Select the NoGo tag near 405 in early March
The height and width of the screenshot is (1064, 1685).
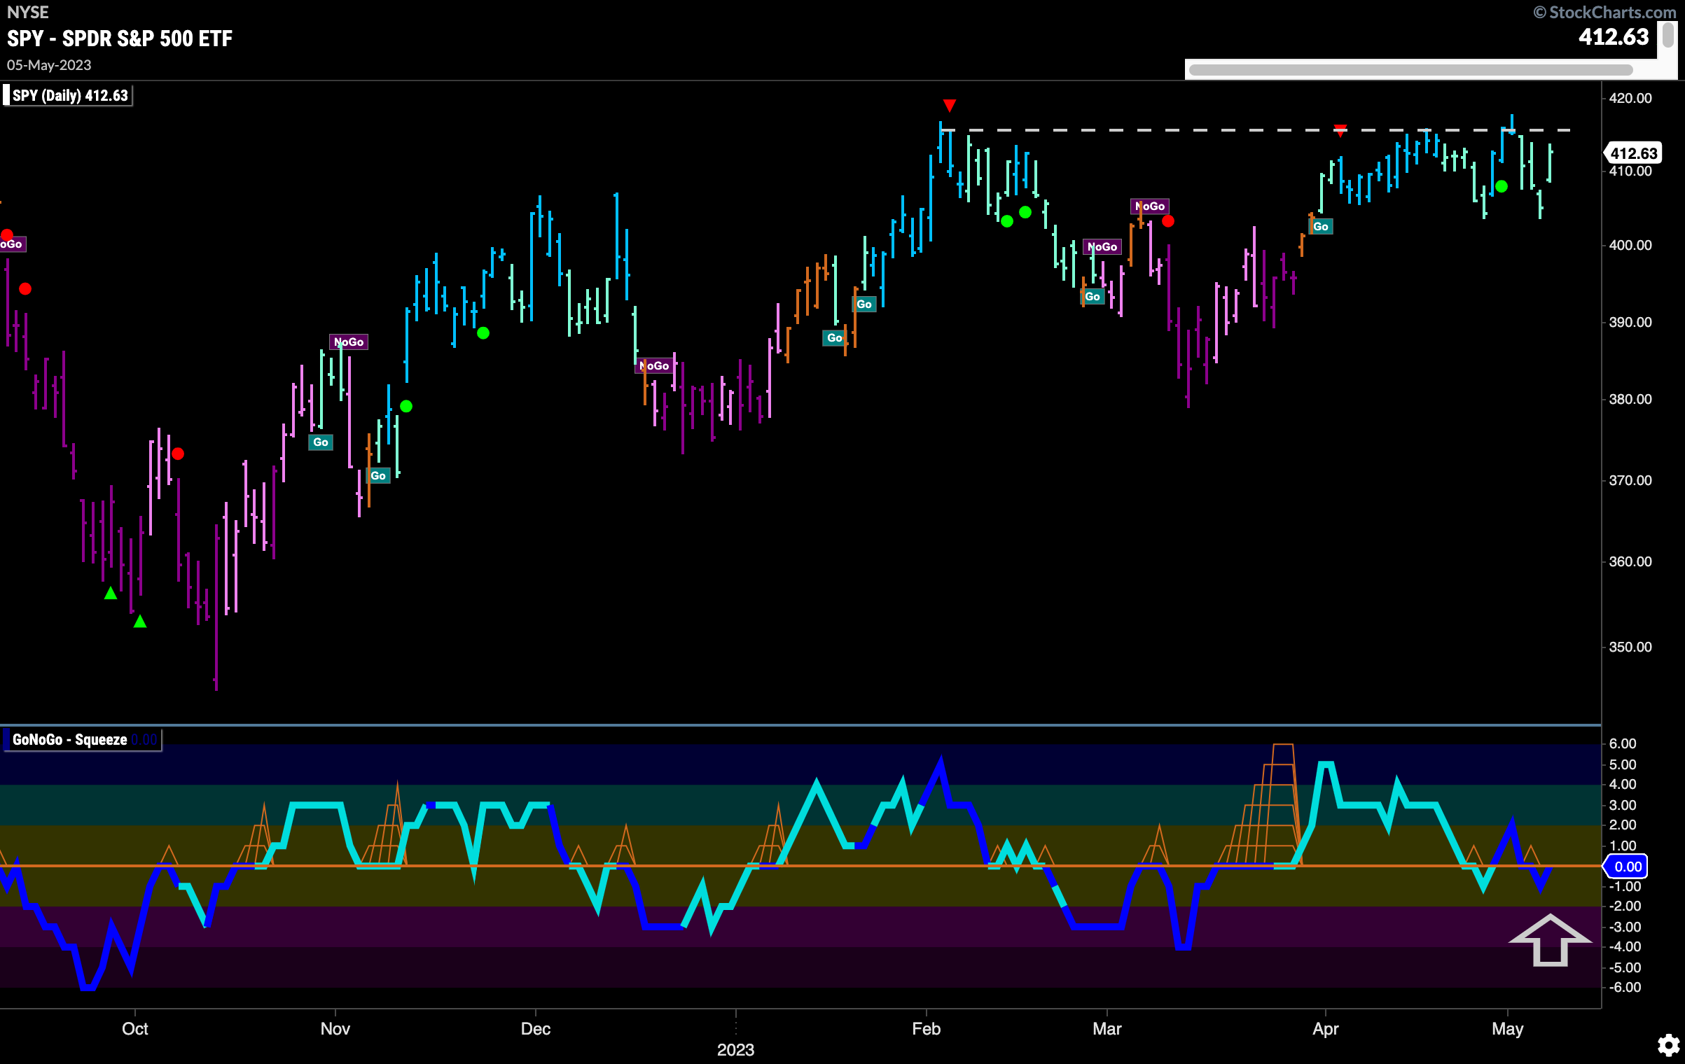(x=1150, y=206)
